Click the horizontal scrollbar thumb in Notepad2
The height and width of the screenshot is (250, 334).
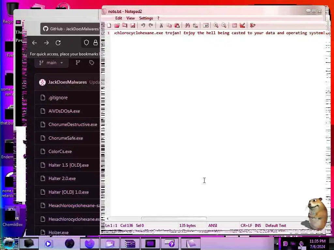[174, 218]
